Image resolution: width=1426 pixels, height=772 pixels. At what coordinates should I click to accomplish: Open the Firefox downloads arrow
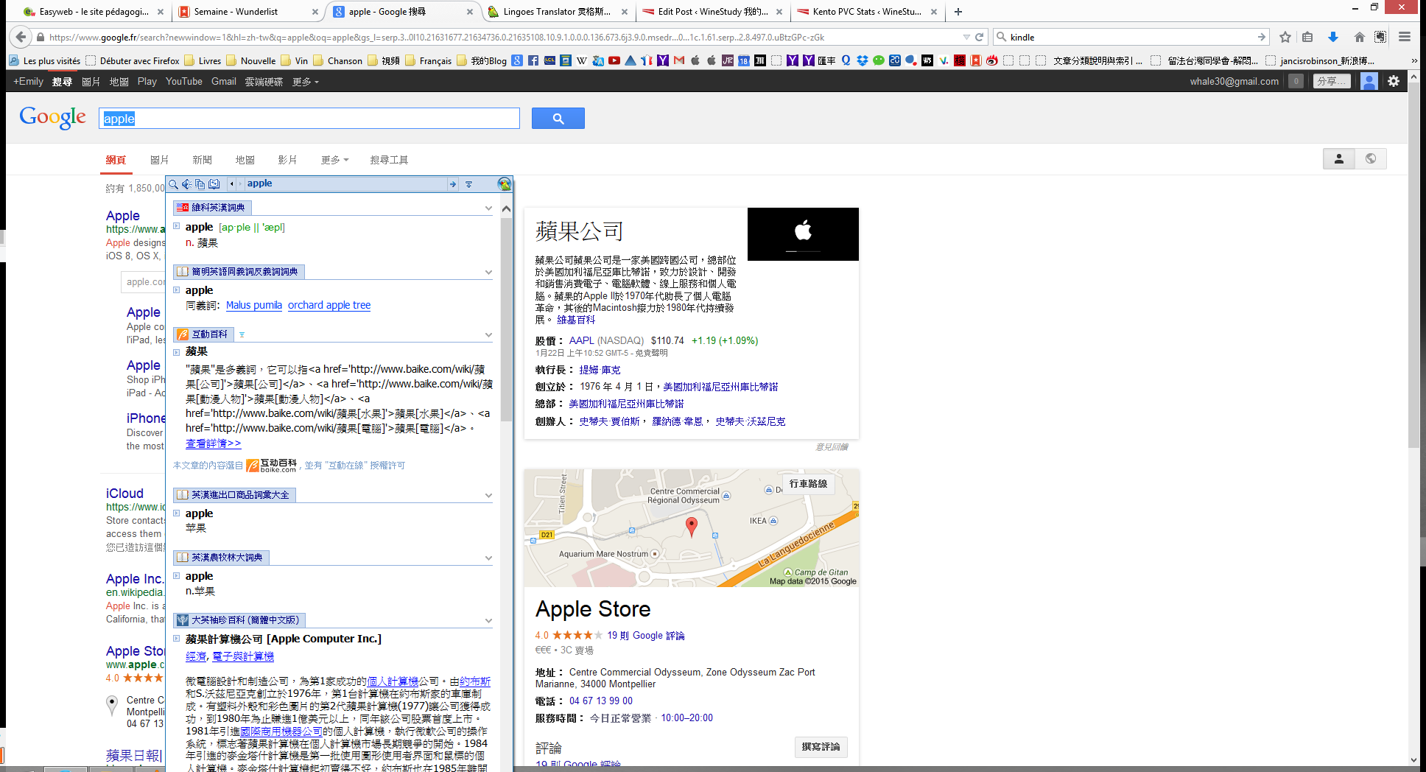click(x=1333, y=37)
